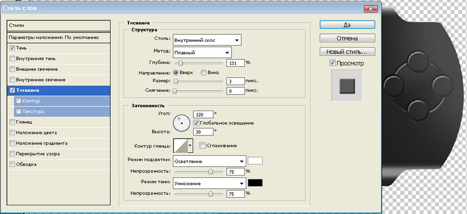Click the Да button
Screen dimensions: 467x214
point(347,25)
